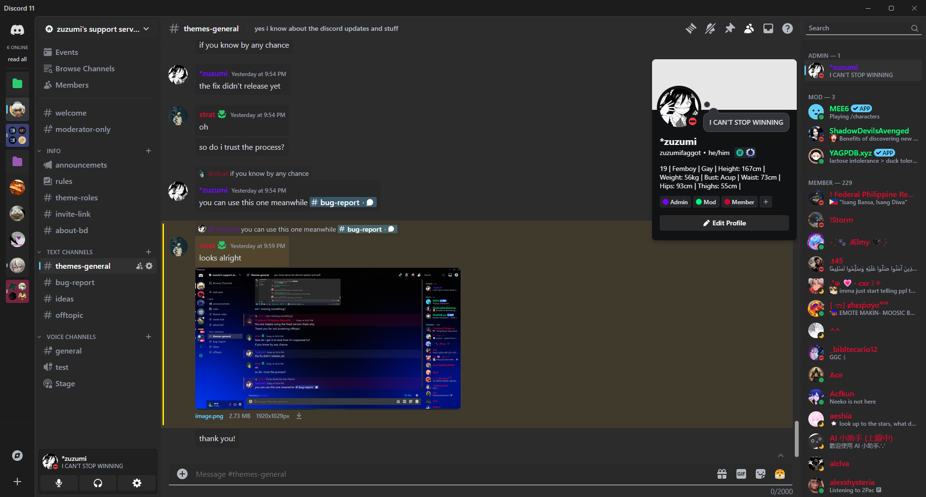Deafen yourself with the headphone icon
The image size is (926, 497).
(x=97, y=483)
